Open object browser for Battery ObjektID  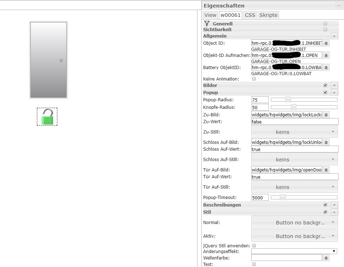(x=326, y=68)
